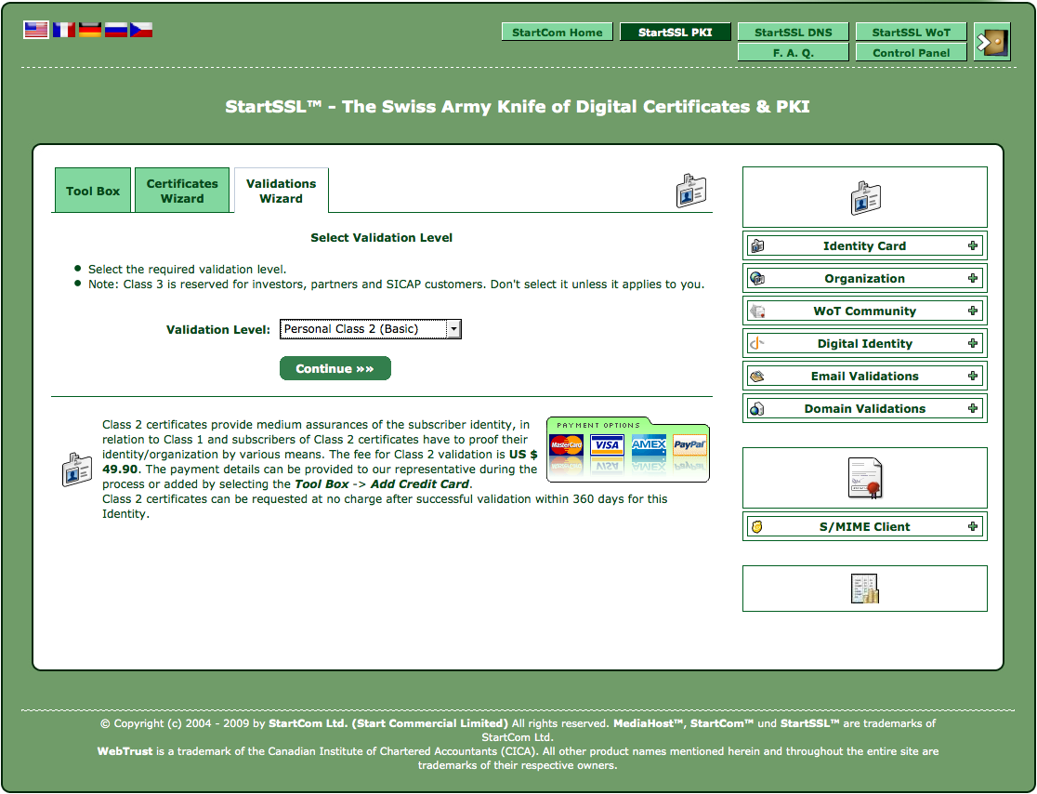The width and height of the screenshot is (1037, 794).
Task: Click the Domain Validations label
Action: click(x=864, y=409)
